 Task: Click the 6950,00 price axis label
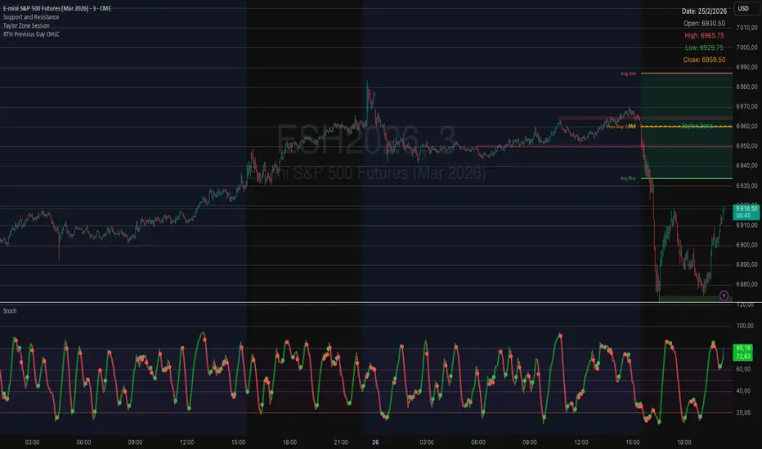[746, 145]
